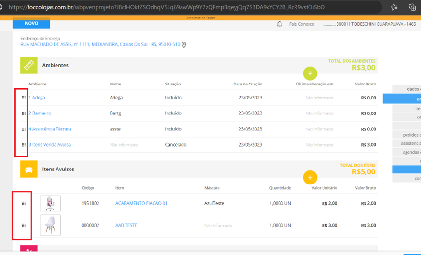Viewport: 421px width, 255px height.
Task: Click the Situação column header
Action: 173,84
